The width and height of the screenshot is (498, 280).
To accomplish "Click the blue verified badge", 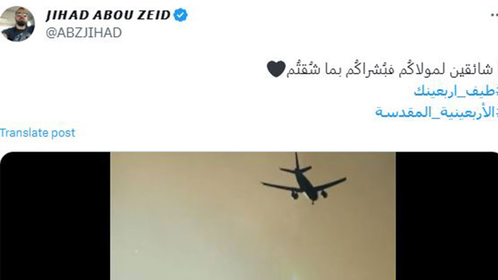I will [x=181, y=15].
